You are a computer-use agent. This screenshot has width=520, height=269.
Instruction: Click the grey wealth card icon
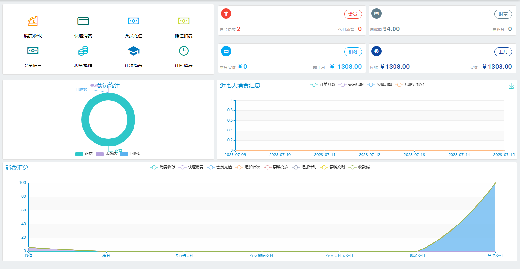[377, 13]
